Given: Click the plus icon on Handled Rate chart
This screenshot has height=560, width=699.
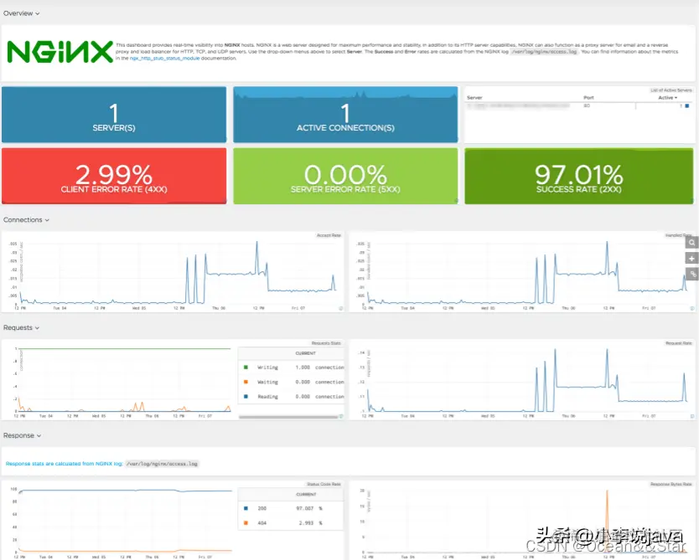Looking at the screenshot, I should click(x=691, y=258).
